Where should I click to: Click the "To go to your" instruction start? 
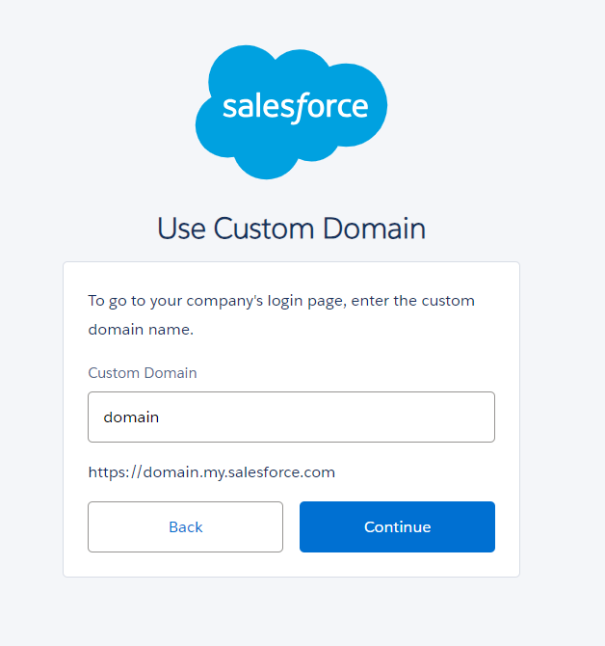pos(132,301)
